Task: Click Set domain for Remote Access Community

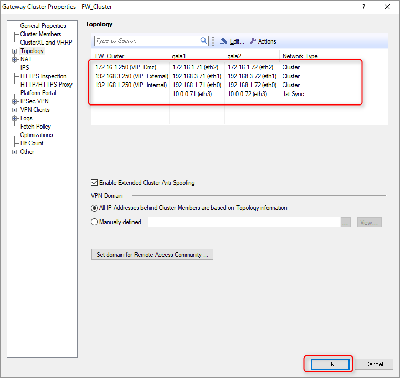Action: click(152, 255)
